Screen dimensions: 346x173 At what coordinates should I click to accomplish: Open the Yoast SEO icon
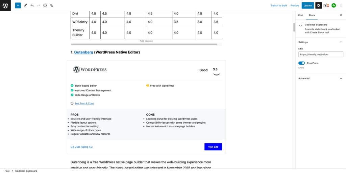pos(326,5)
